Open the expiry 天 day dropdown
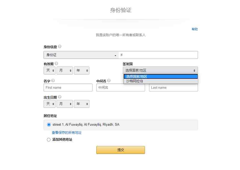Viewport: 240px width, 170px height. pyautogui.click(x=50, y=70)
